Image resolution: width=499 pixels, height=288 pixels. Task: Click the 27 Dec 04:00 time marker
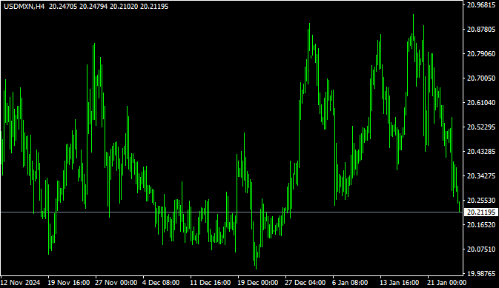coord(305,282)
